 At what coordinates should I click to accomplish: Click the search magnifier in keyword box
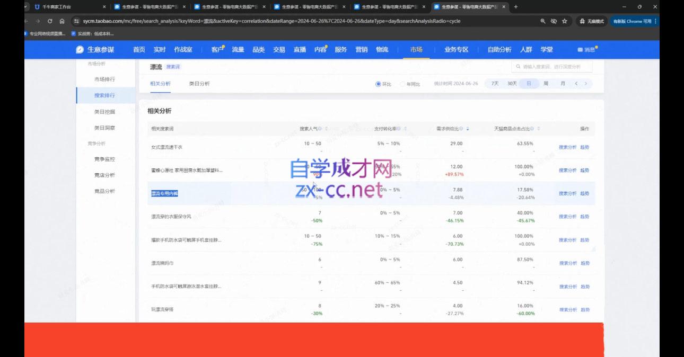[518, 67]
